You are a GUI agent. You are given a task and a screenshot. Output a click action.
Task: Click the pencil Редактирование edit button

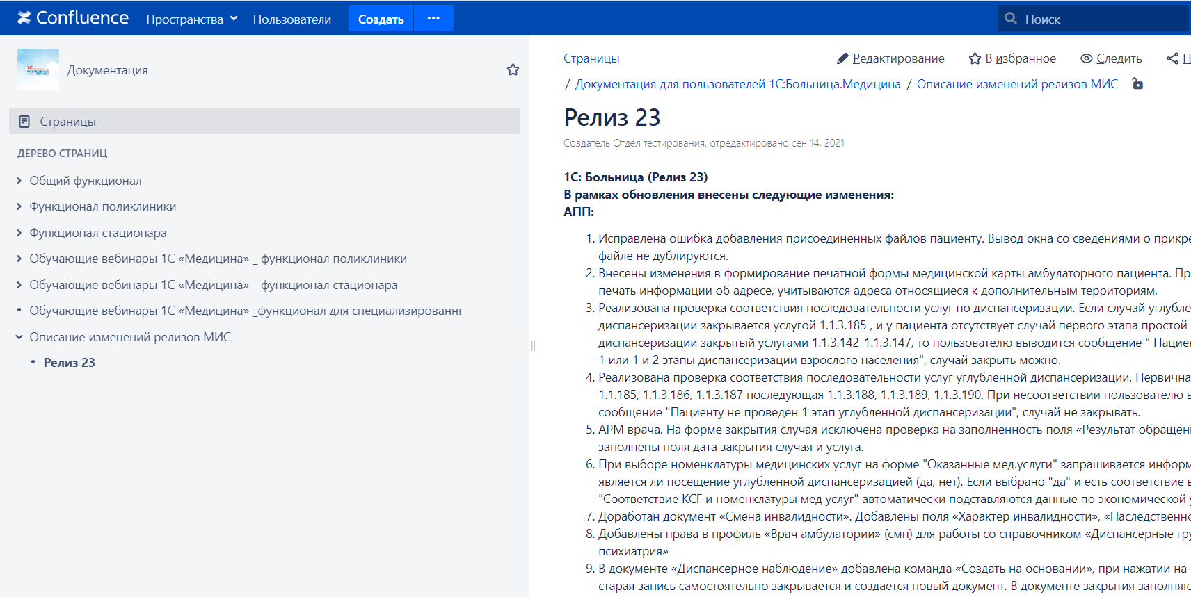(x=890, y=58)
